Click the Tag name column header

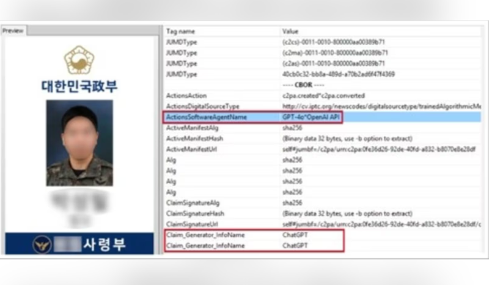click(x=180, y=31)
